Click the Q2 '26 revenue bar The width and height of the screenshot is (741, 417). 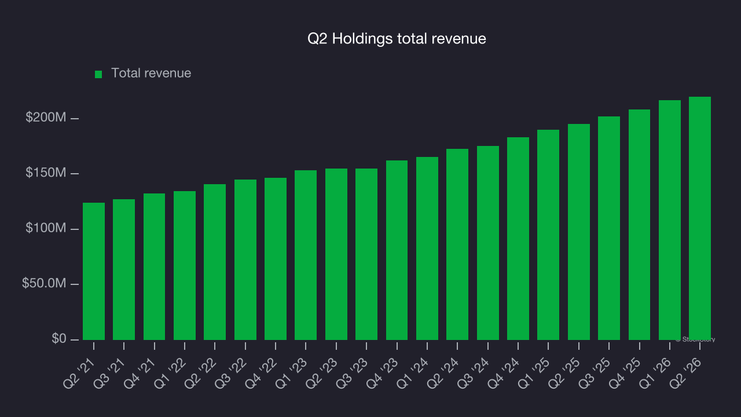[700, 218]
